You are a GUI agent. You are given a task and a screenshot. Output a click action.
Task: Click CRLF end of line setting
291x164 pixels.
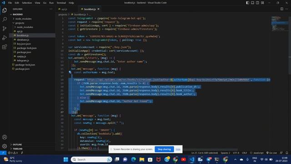(245, 153)
